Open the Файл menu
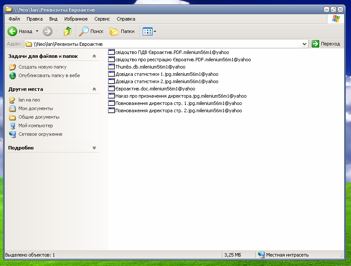 14,19
